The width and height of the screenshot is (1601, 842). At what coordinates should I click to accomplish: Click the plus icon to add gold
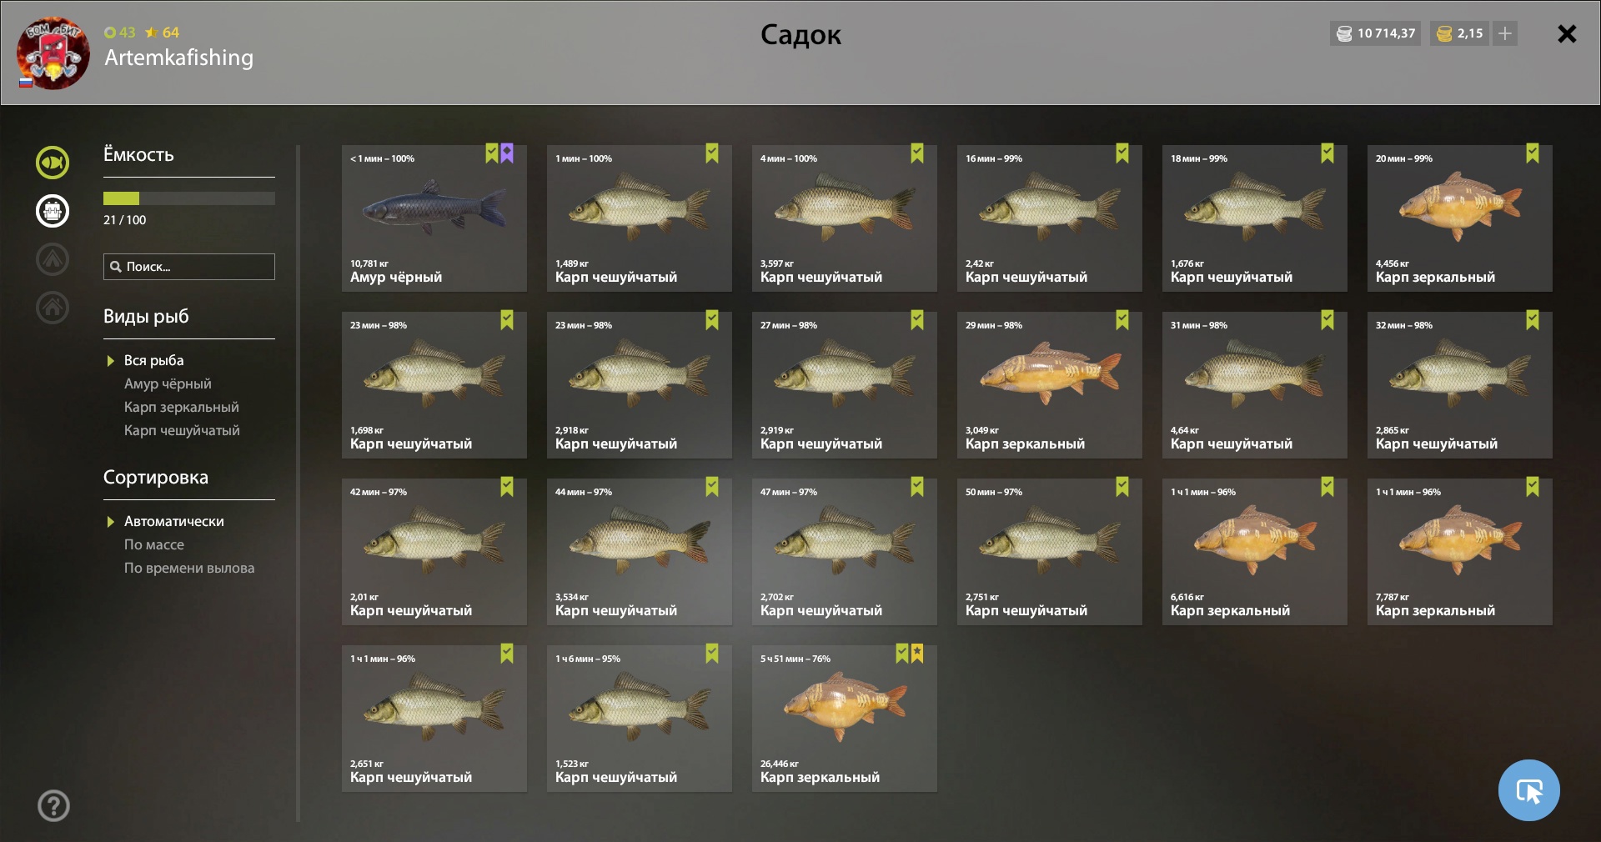[x=1504, y=33]
